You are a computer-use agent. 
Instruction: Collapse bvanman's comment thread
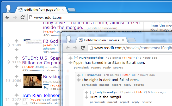[x=84, y=75]
